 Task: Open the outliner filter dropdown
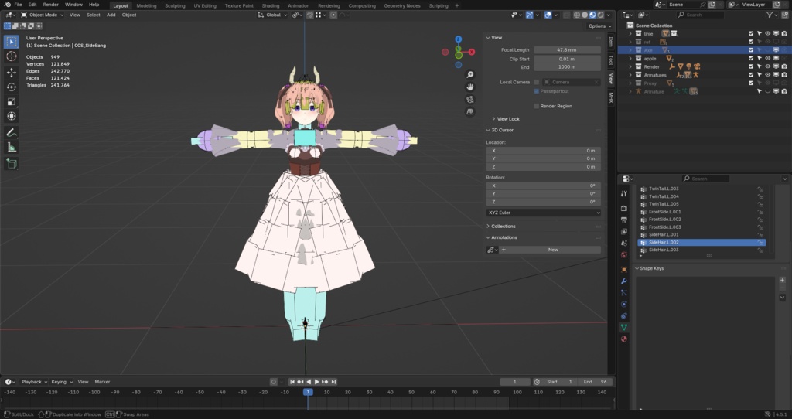(772, 15)
